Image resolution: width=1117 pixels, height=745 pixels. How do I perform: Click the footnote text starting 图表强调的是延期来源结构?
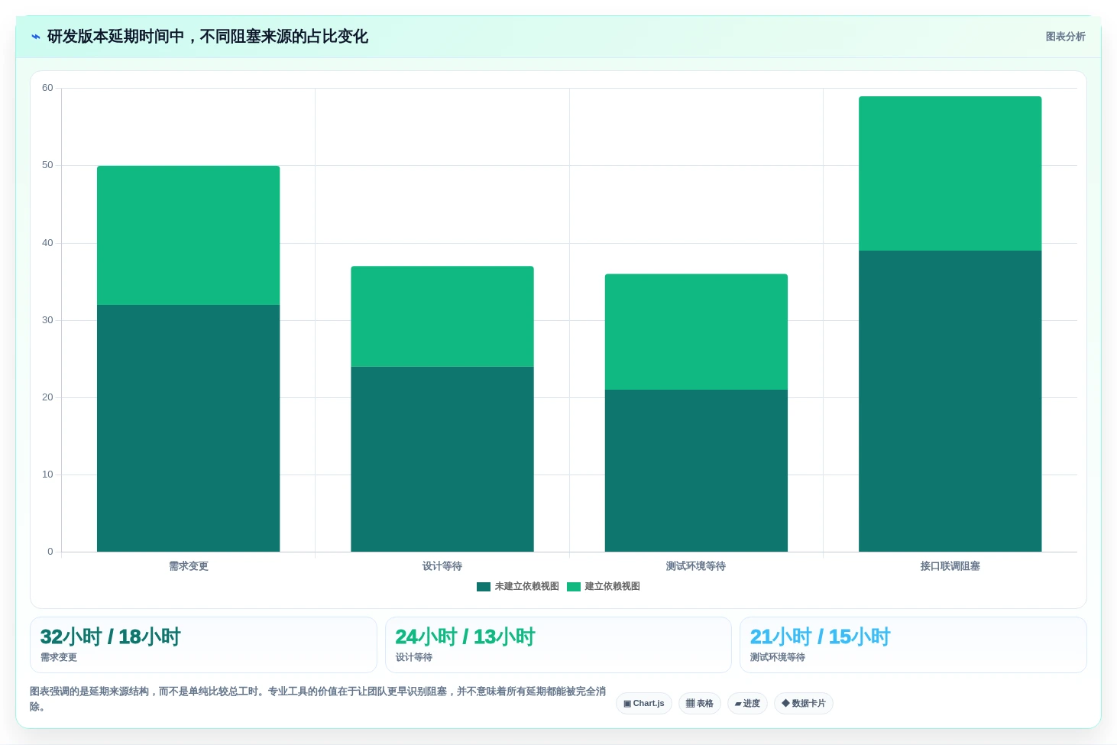click(318, 699)
